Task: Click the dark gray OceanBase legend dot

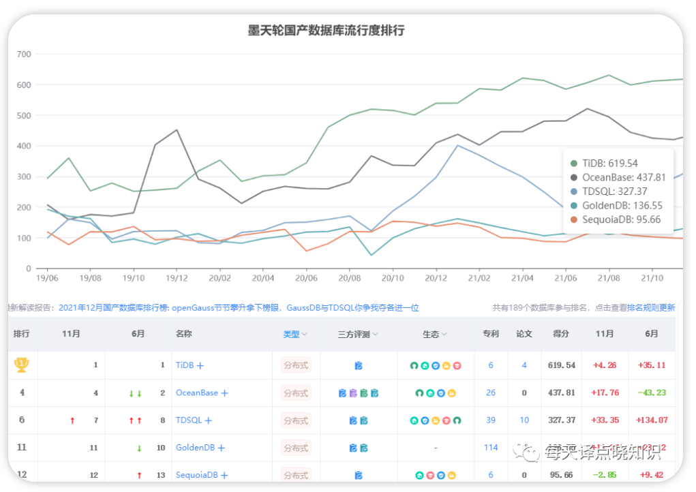Action: click(x=573, y=178)
